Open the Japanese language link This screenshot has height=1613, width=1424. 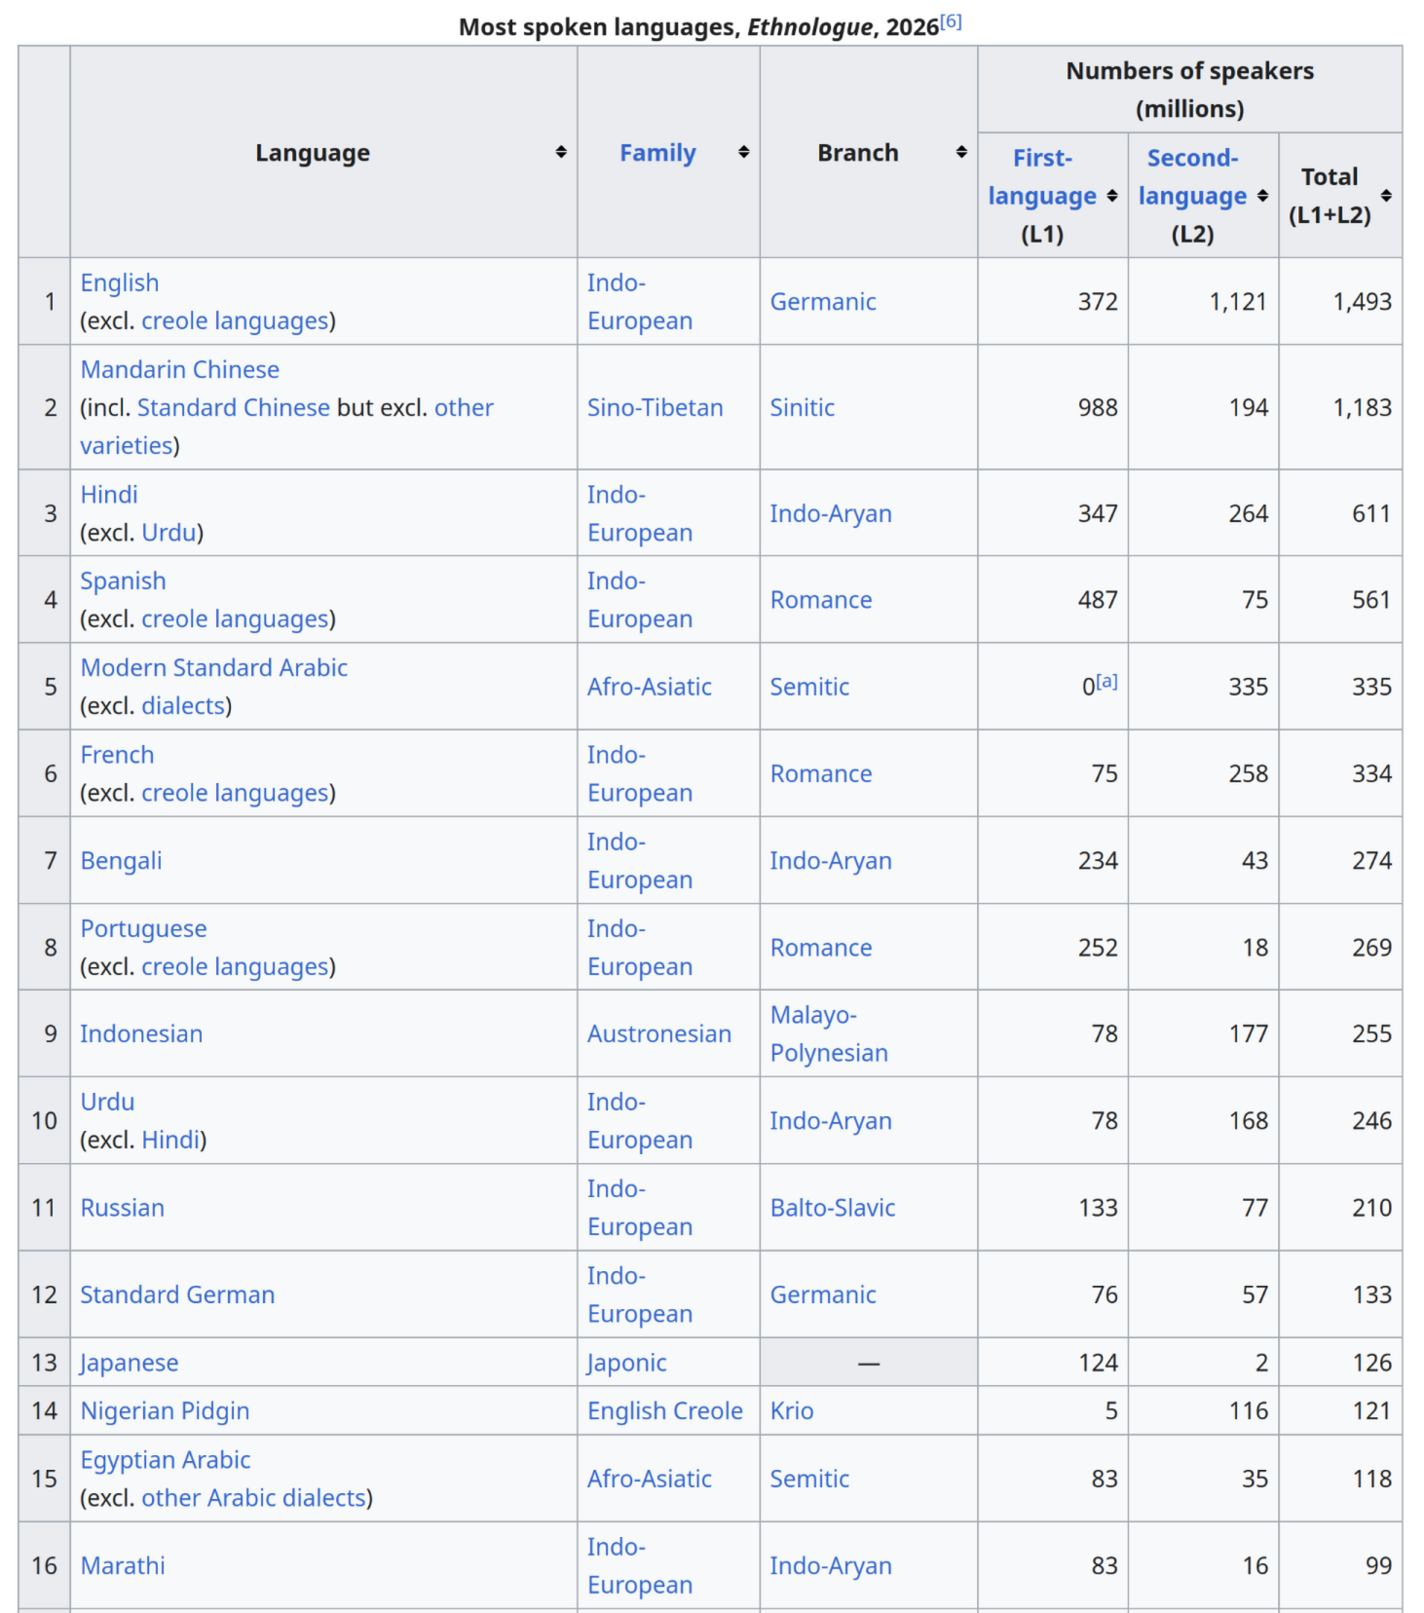point(130,1363)
